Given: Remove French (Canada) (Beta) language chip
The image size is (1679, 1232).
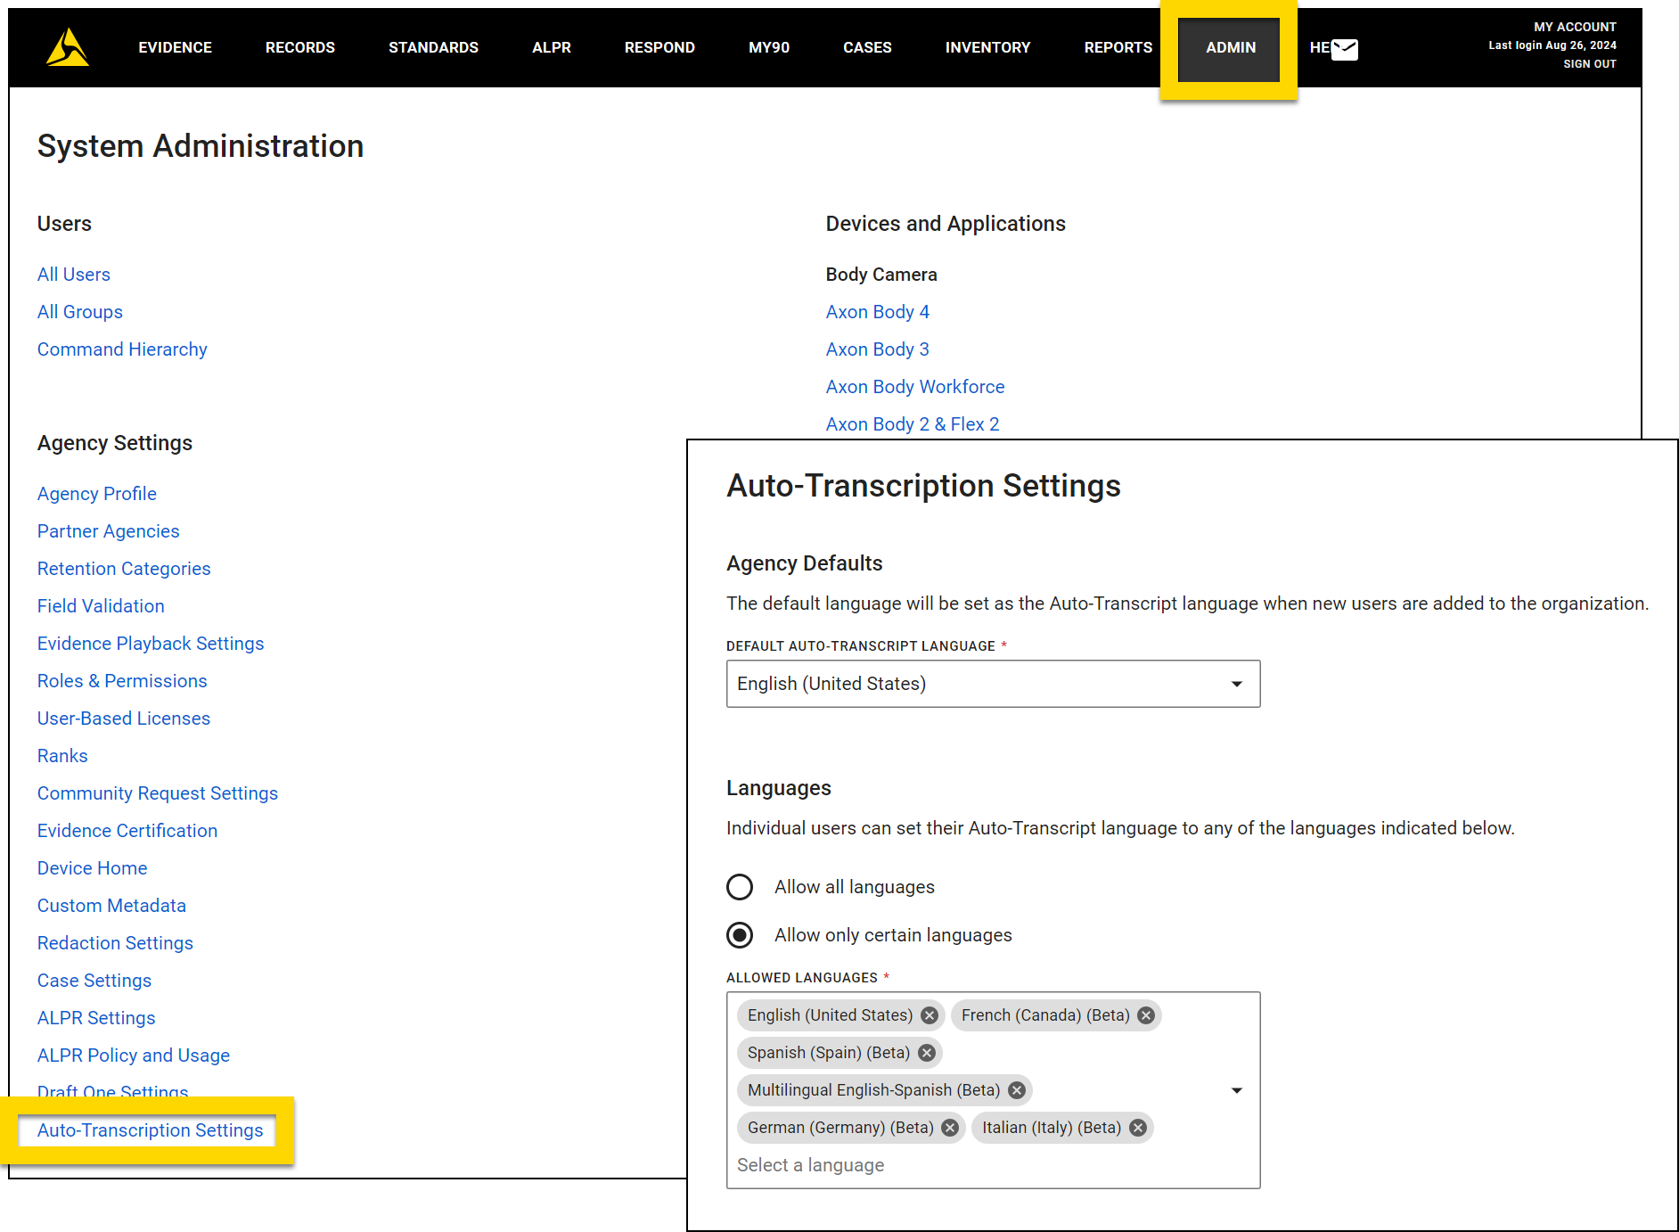Looking at the screenshot, I should point(1146,1014).
